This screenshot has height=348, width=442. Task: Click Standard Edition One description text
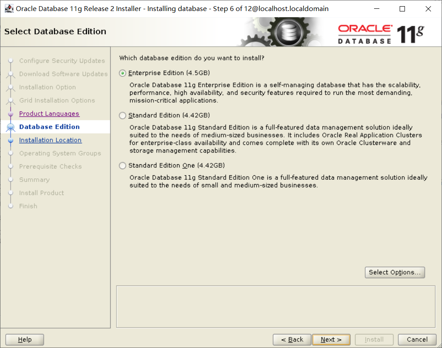[x=278, y=181]
